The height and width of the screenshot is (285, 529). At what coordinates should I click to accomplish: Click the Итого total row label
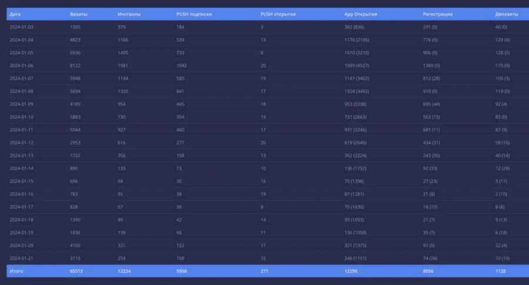[x=16, y=271]
